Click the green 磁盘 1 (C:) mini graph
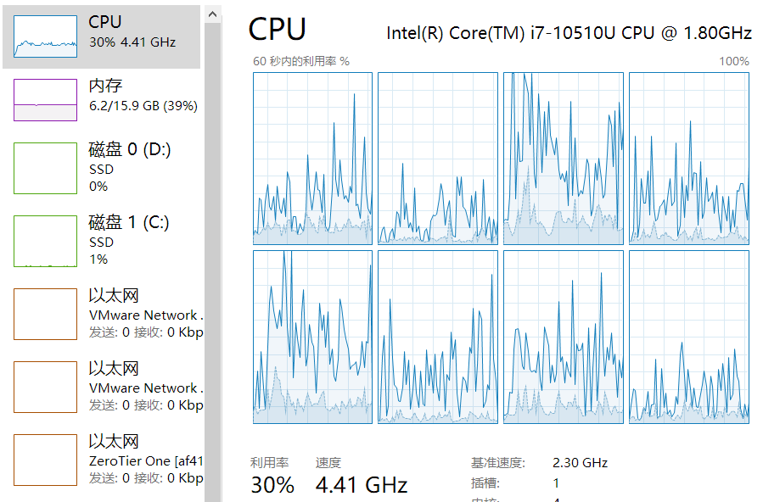Viewport: 763px width, 502px height. pos(45,241)
